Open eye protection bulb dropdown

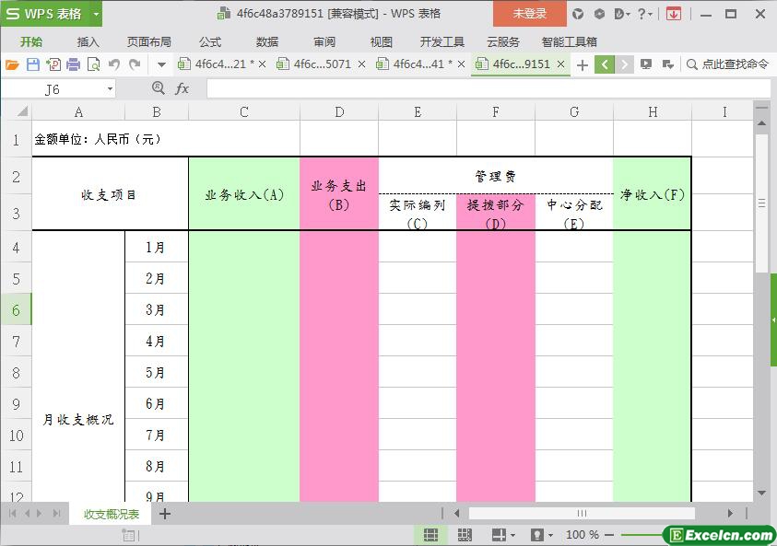click(x=542, y=535)
